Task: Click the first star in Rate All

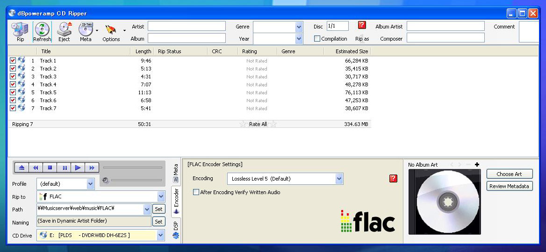Action: (243, 124)
